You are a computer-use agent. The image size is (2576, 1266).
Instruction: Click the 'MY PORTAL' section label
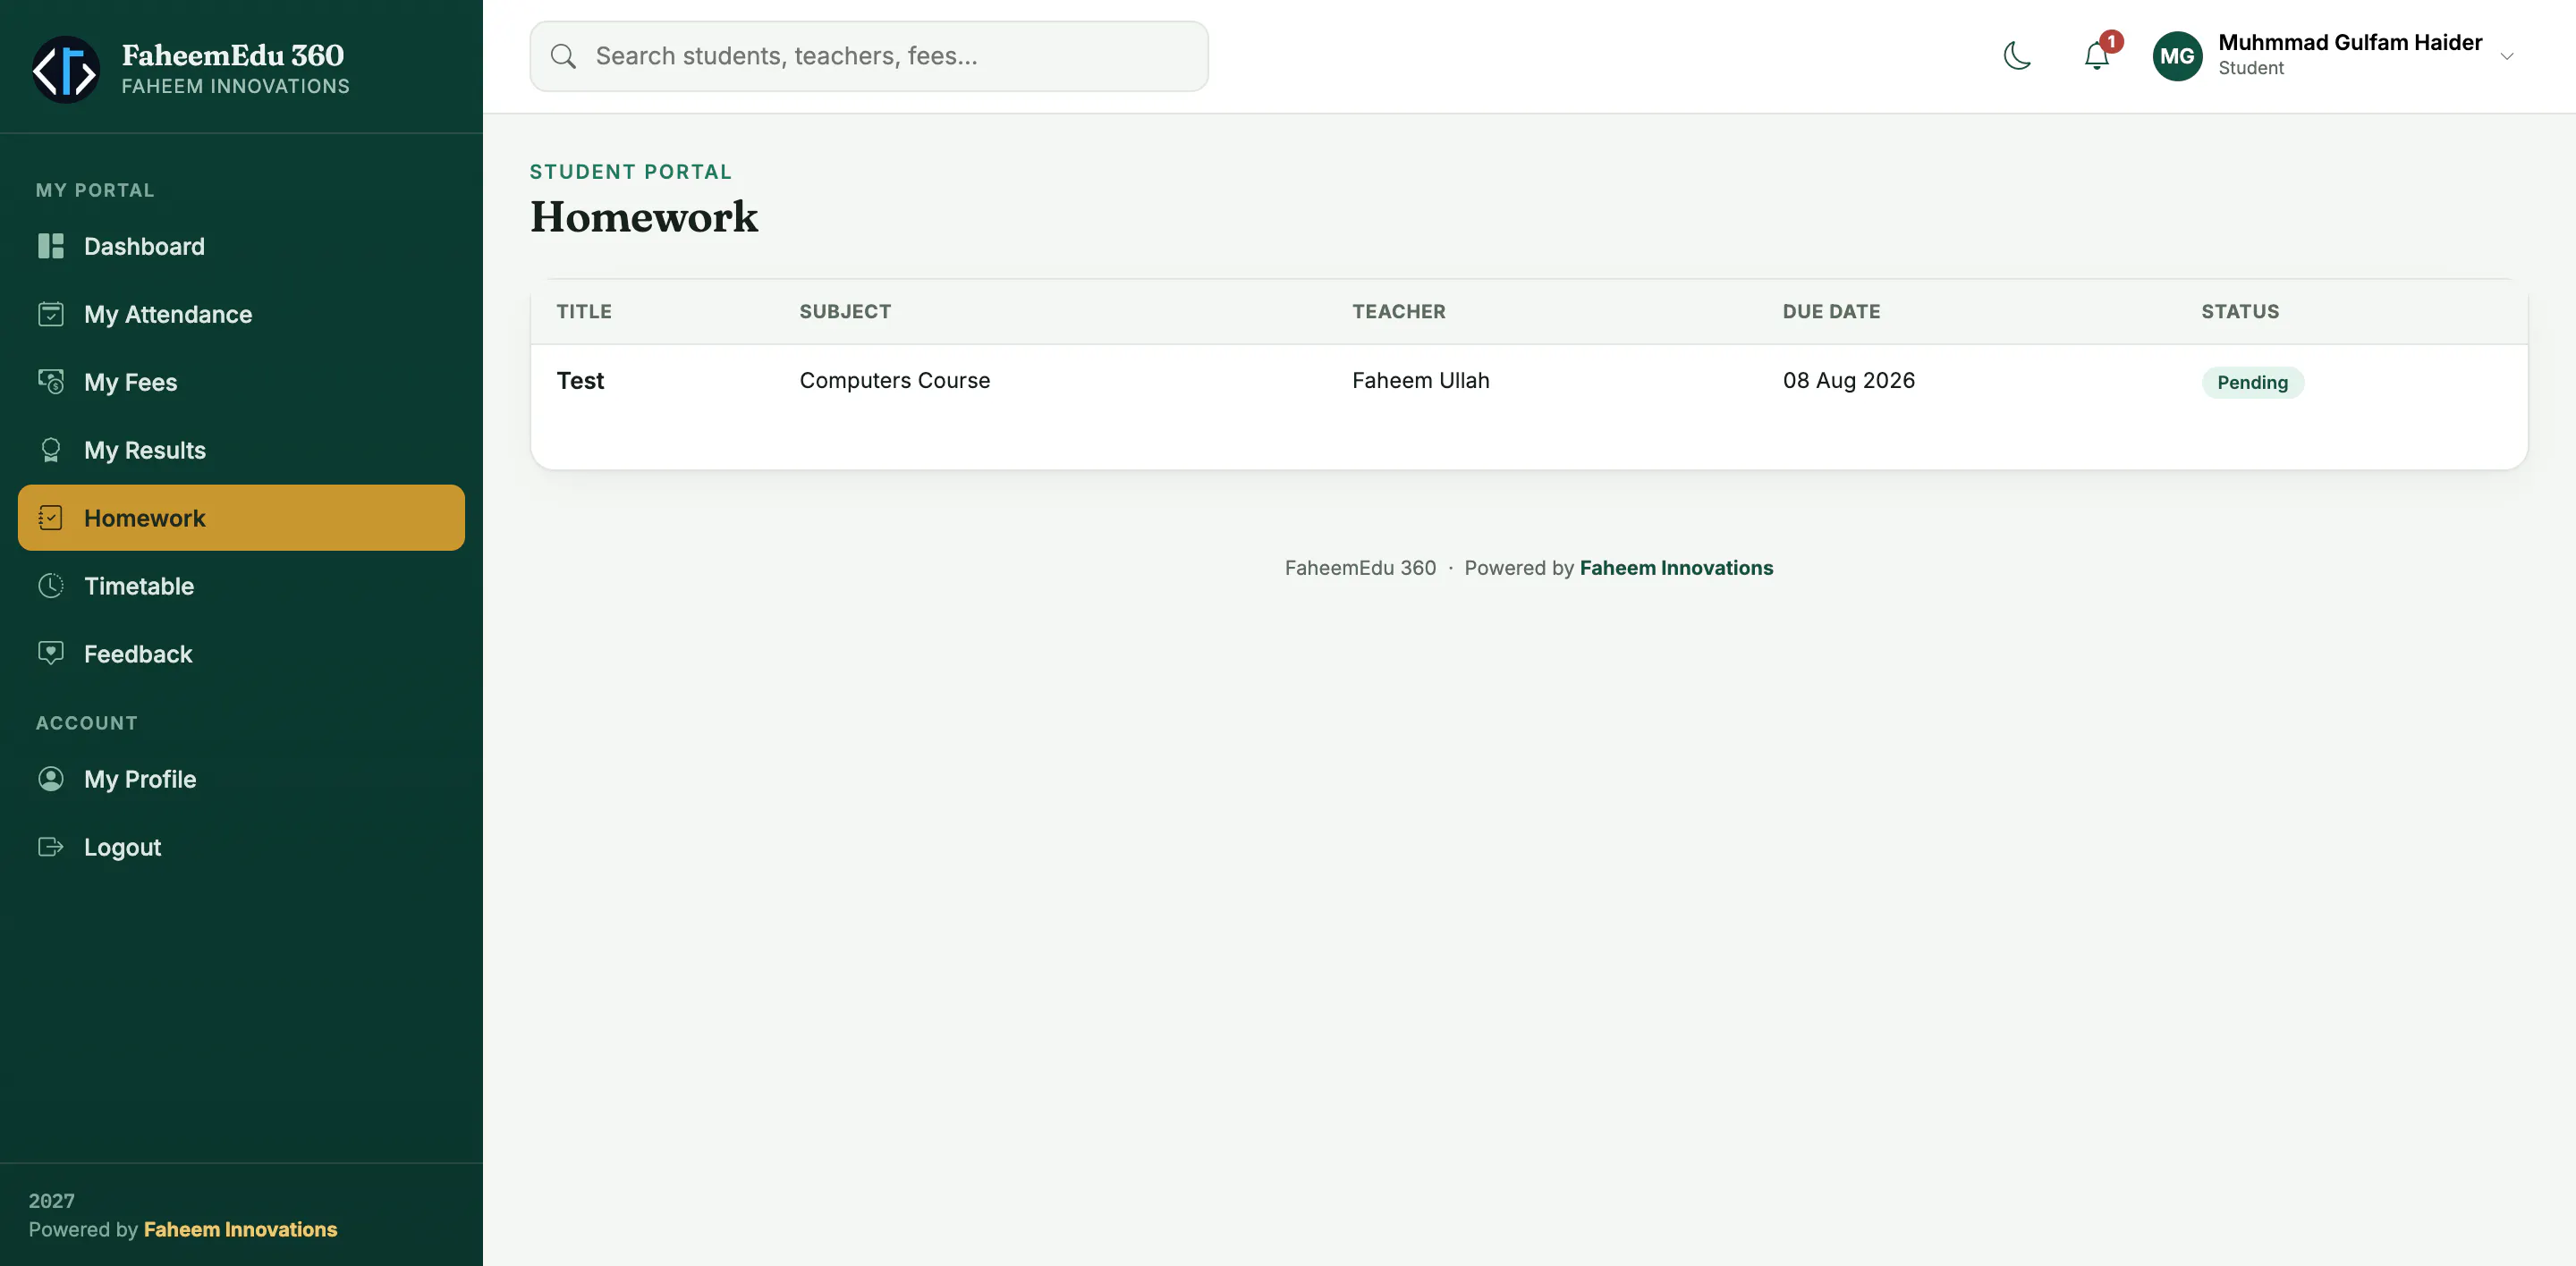(x=95, y=190)
